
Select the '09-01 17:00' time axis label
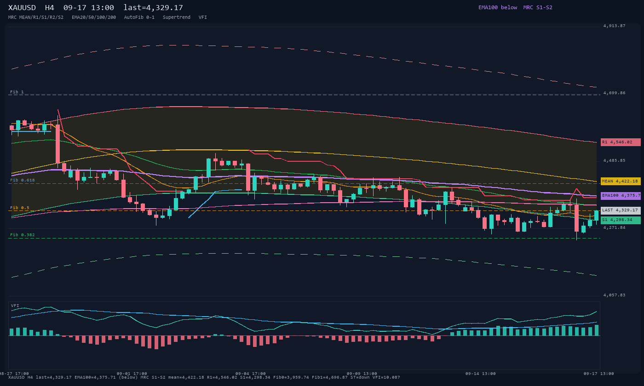point(132,374)
